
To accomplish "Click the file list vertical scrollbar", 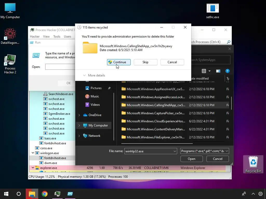I will 231,103.
